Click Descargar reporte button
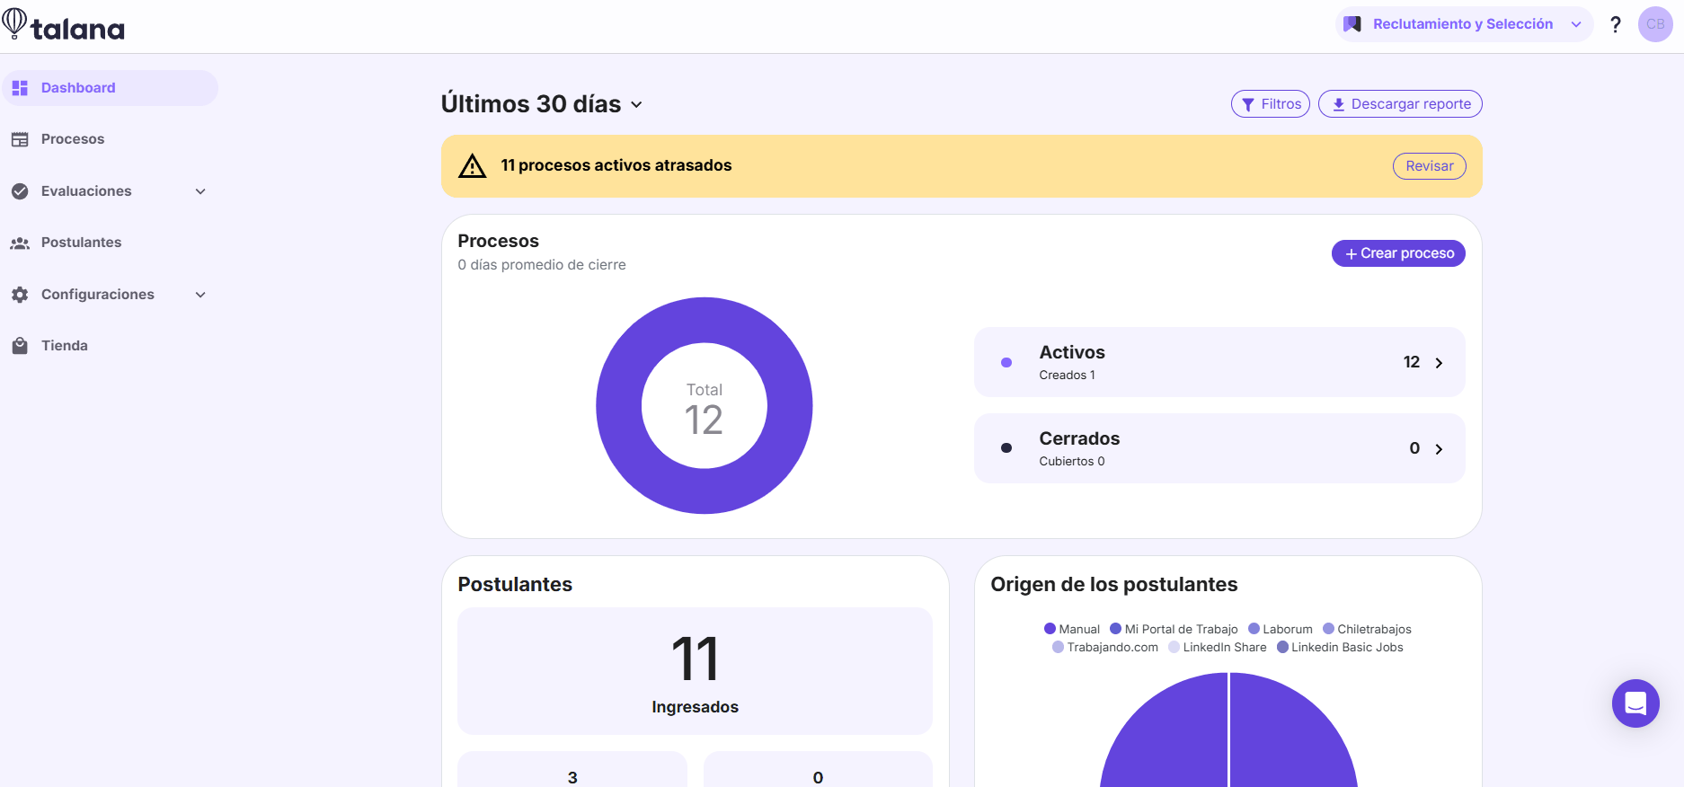1684x787 pixels. point(1400,104)
